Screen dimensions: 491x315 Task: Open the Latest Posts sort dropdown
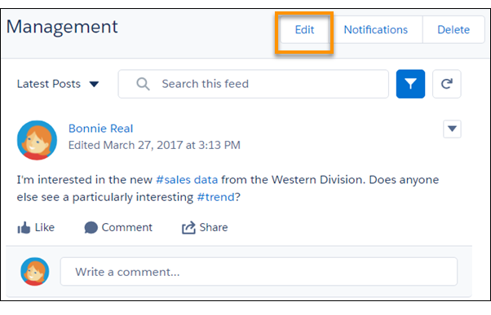[x=58, y=84]
